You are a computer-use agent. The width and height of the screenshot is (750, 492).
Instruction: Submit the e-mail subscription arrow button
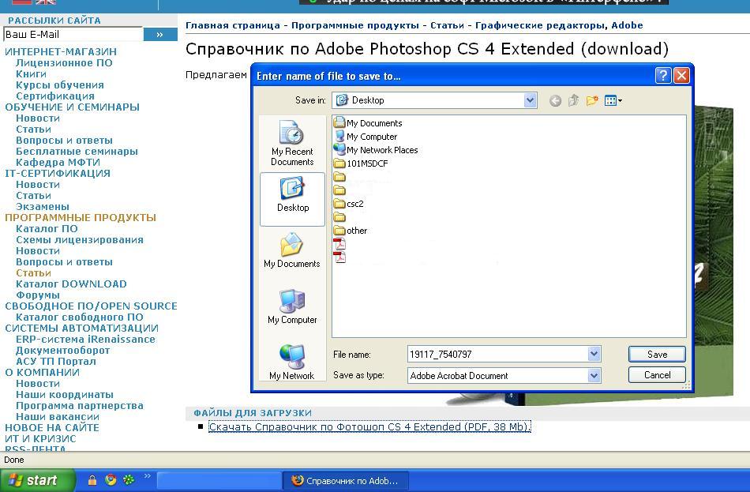(x=160, y=35)
